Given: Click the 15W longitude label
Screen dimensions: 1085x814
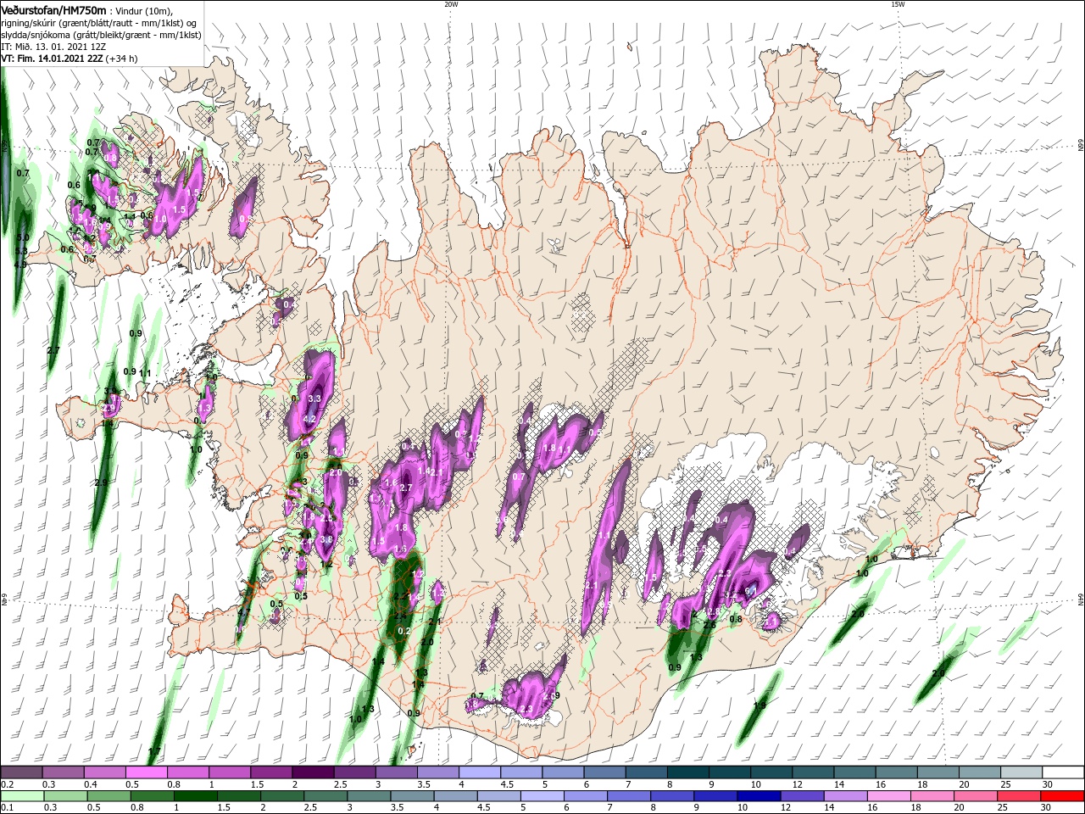Looking at the screenshot, I should click(898, 4).
